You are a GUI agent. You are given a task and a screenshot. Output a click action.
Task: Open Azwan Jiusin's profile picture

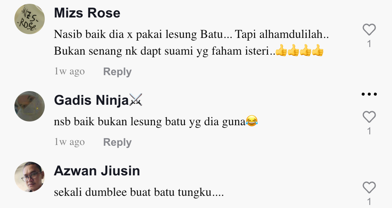point(30,177)
